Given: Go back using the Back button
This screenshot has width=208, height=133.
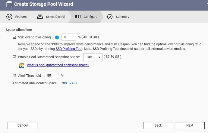Looking at the screenshot, I should (158, 125).
